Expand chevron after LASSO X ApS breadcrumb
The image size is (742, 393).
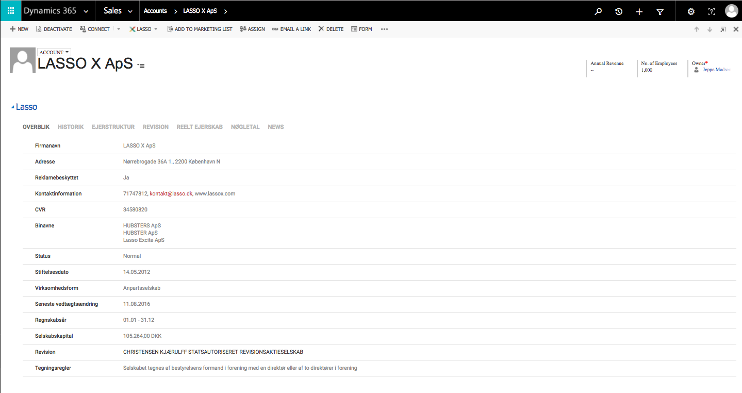click(225, 11)
